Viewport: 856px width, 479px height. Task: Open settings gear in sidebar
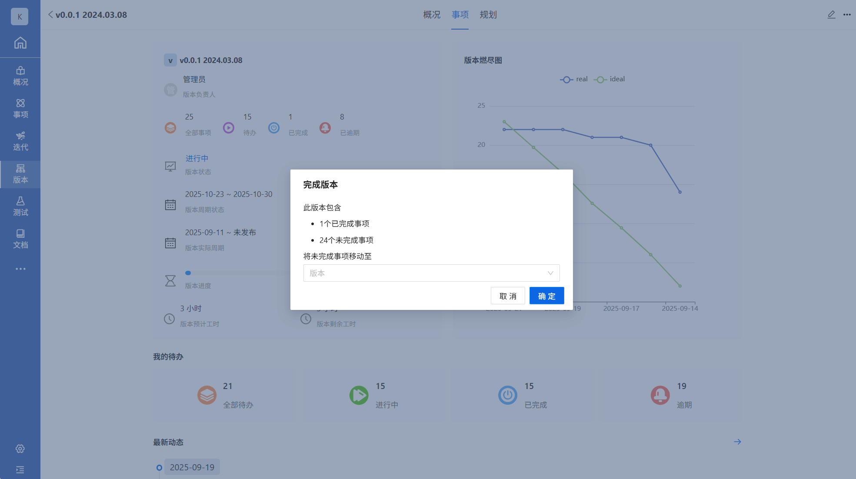(20, 449)
